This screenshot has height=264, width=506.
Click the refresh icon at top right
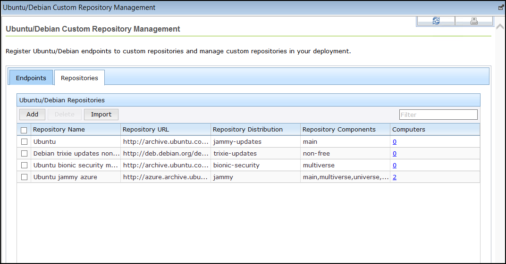436,21
